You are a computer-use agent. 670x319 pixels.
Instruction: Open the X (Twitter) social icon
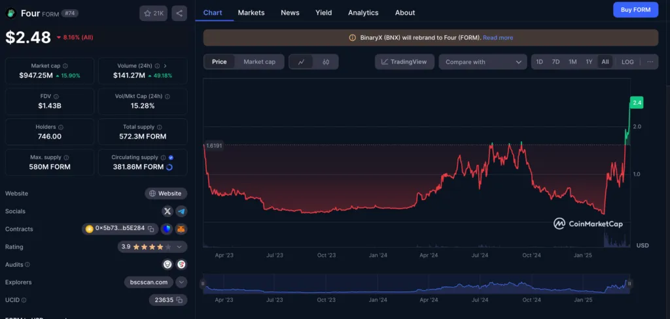pyautogui.click(x=167, y=211)
